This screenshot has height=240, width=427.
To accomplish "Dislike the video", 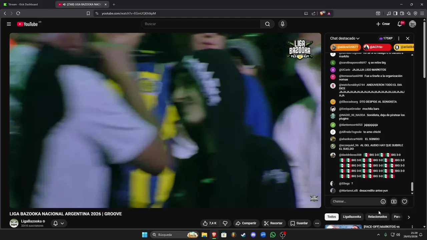I will point(225,223).
